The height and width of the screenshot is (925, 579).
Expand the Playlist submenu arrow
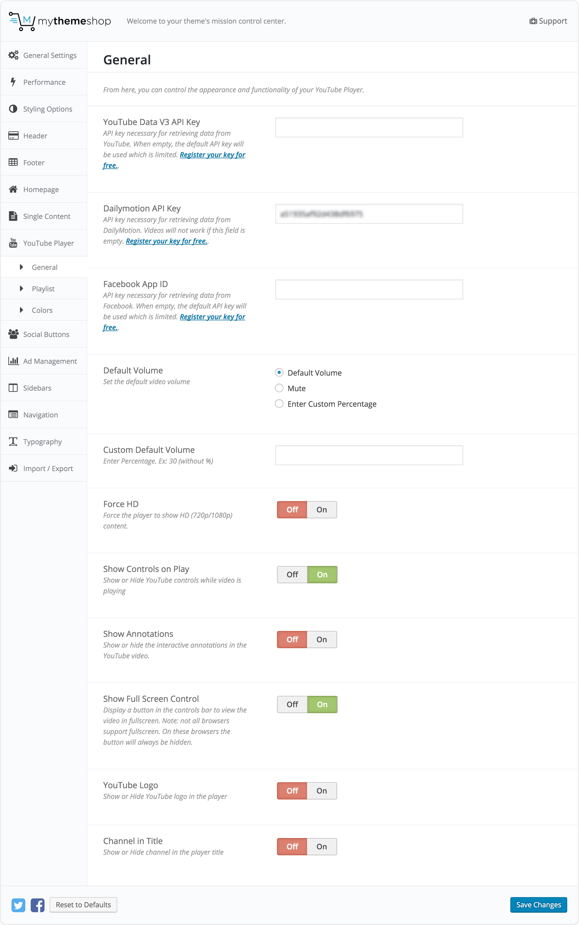21,288
